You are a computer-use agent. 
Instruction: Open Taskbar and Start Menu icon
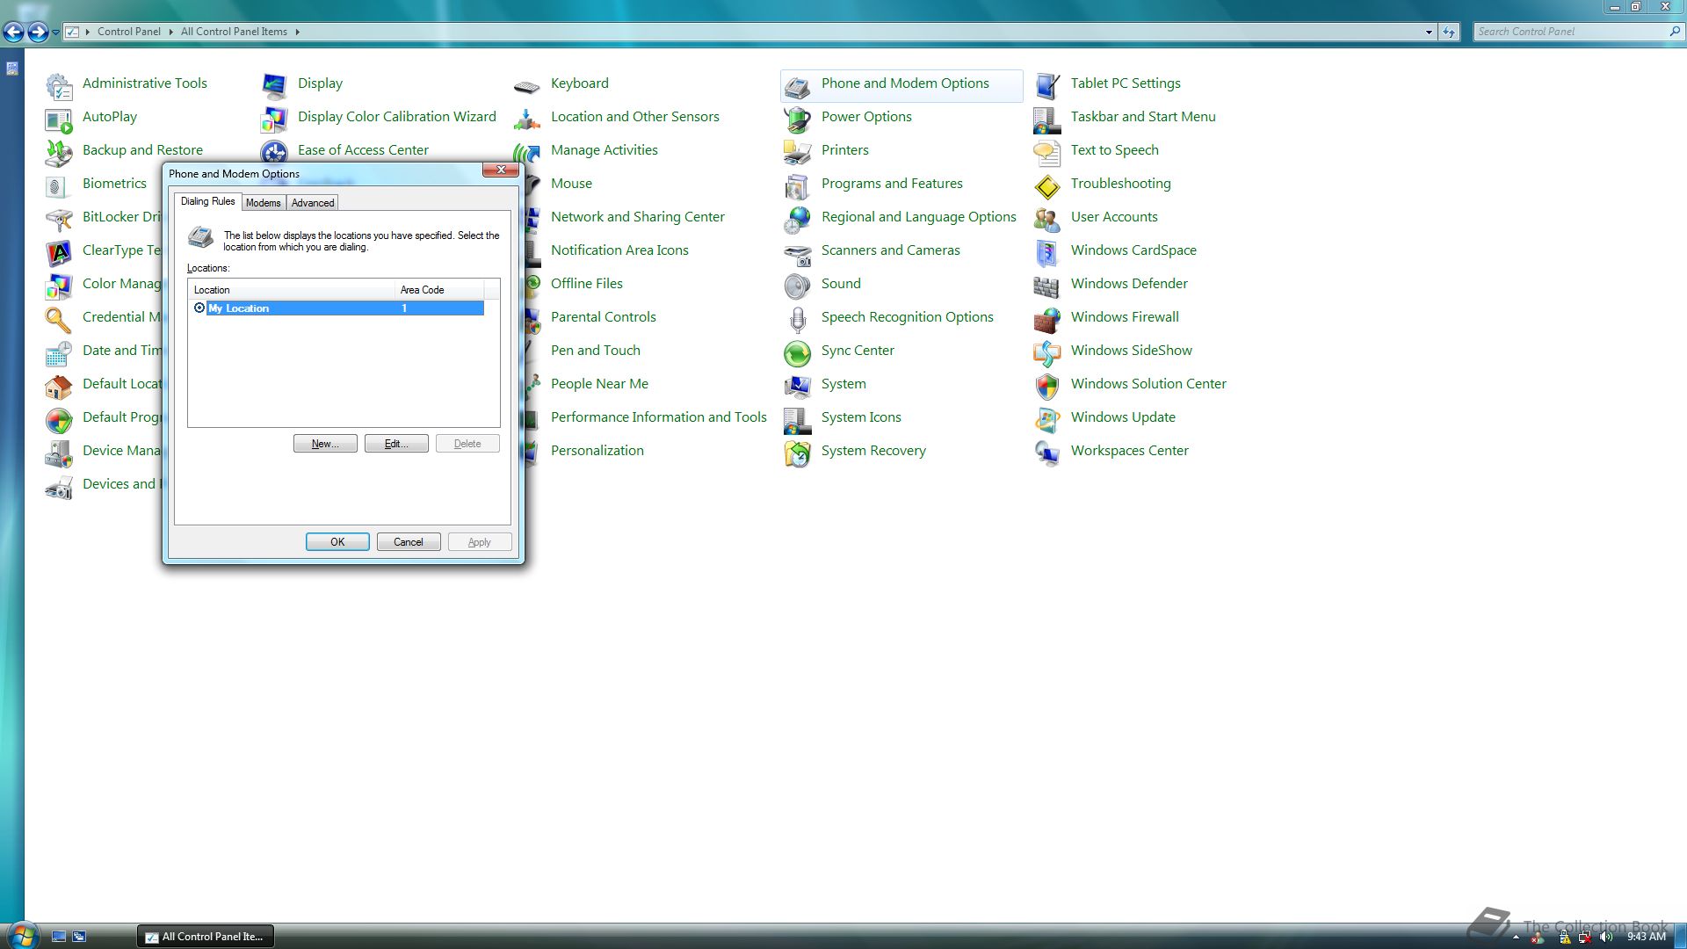[1047, 119]
